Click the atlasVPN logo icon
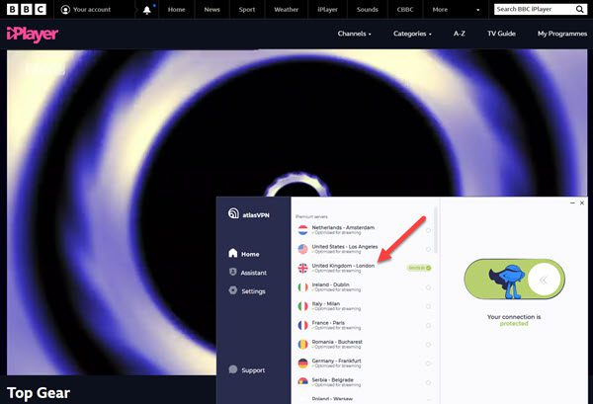 click(233, 213)
